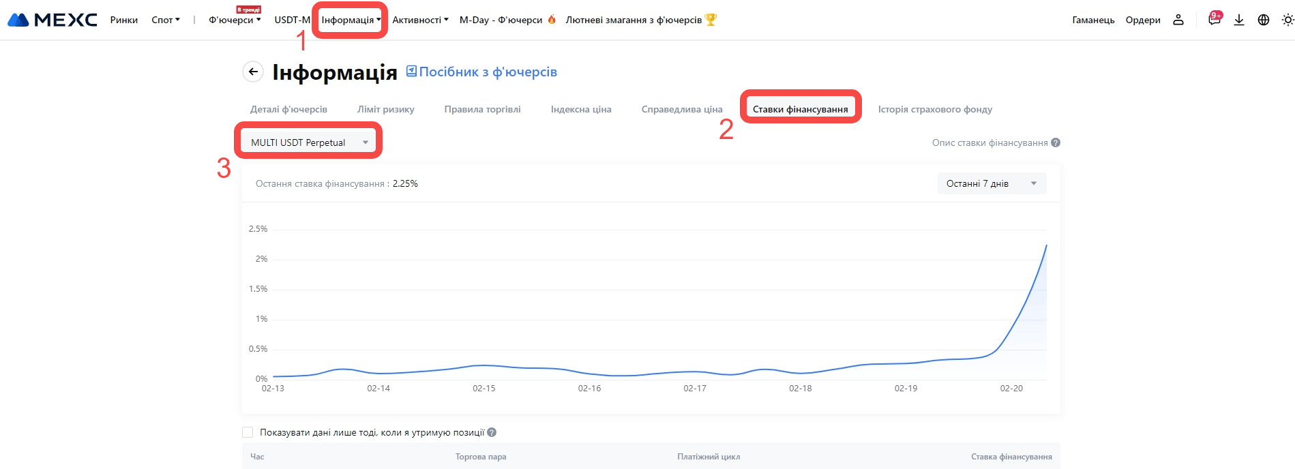This screenshot has height=469, width=1295.
Task: Expand the Інформація menu in the top bar
Action: point(351,20)
